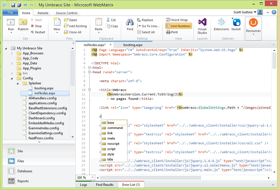Click the editor vertical scrollbar thumb
The image size is (279, 190).
tap(274, 61)
